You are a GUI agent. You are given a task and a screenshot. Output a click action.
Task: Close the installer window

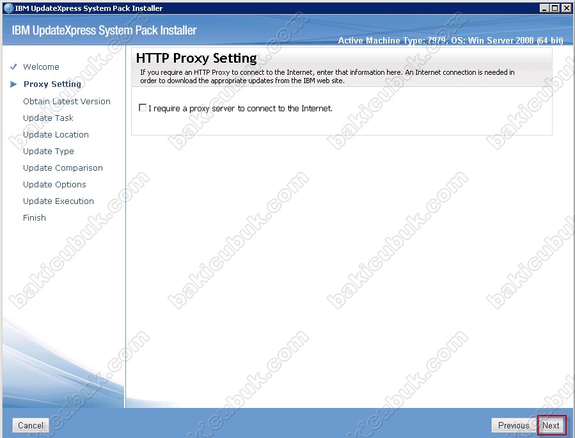tap(566, 8)
